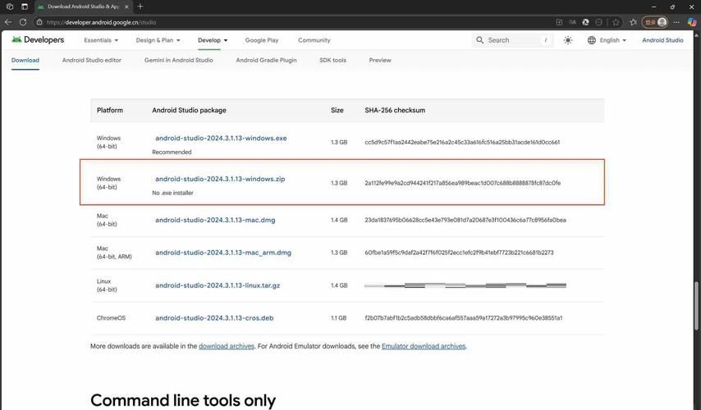Click the smiley face icon in address bar
Image resolution: width=701 pixels, height=410 pixels.
[599, 22]
